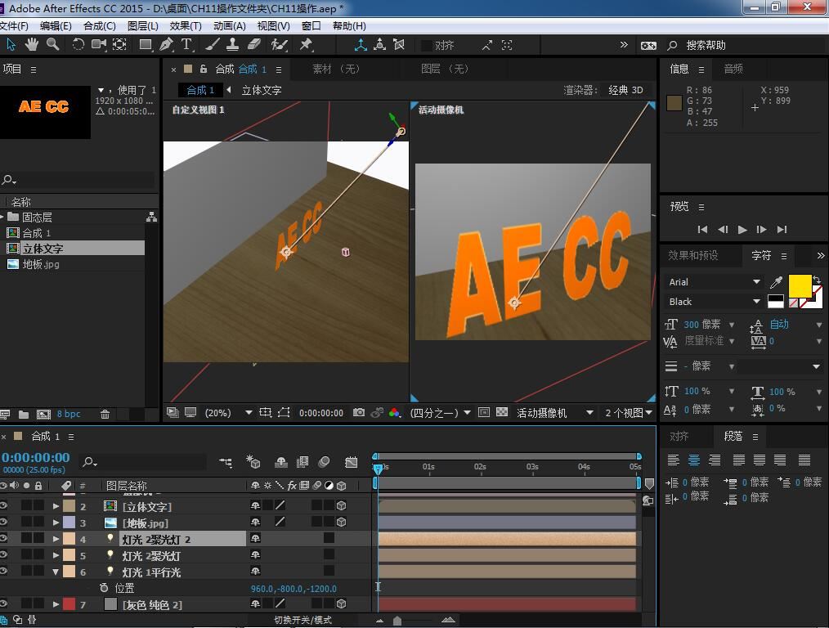Select the Unified Camera tool

click(99, 44)
